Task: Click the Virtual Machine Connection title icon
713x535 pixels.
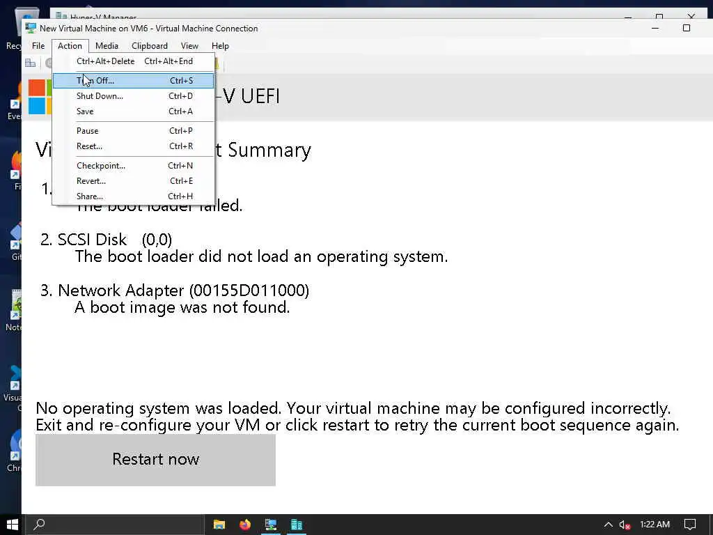Action: [31, 28]
